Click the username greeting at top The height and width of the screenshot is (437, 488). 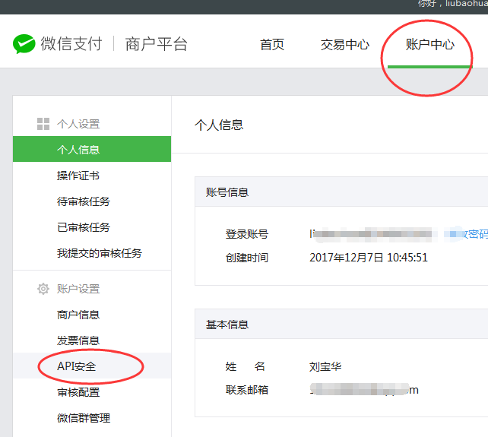(x=452, y=4)
